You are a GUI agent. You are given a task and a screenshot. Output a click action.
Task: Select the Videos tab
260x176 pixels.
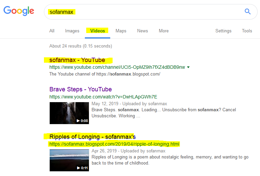(x=97, y=31)
